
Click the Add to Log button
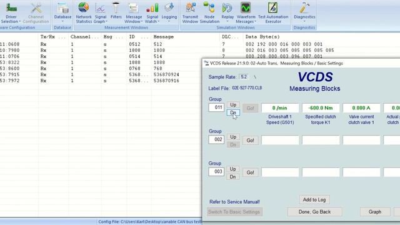314,200
